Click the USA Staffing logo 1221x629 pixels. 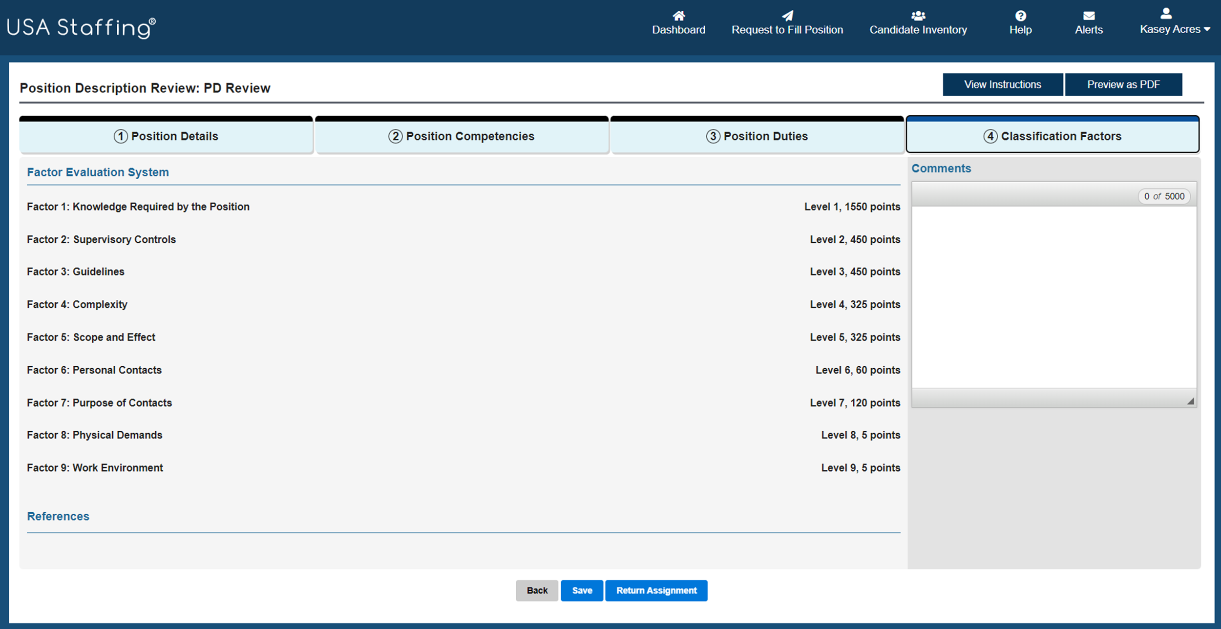[81, 27]
